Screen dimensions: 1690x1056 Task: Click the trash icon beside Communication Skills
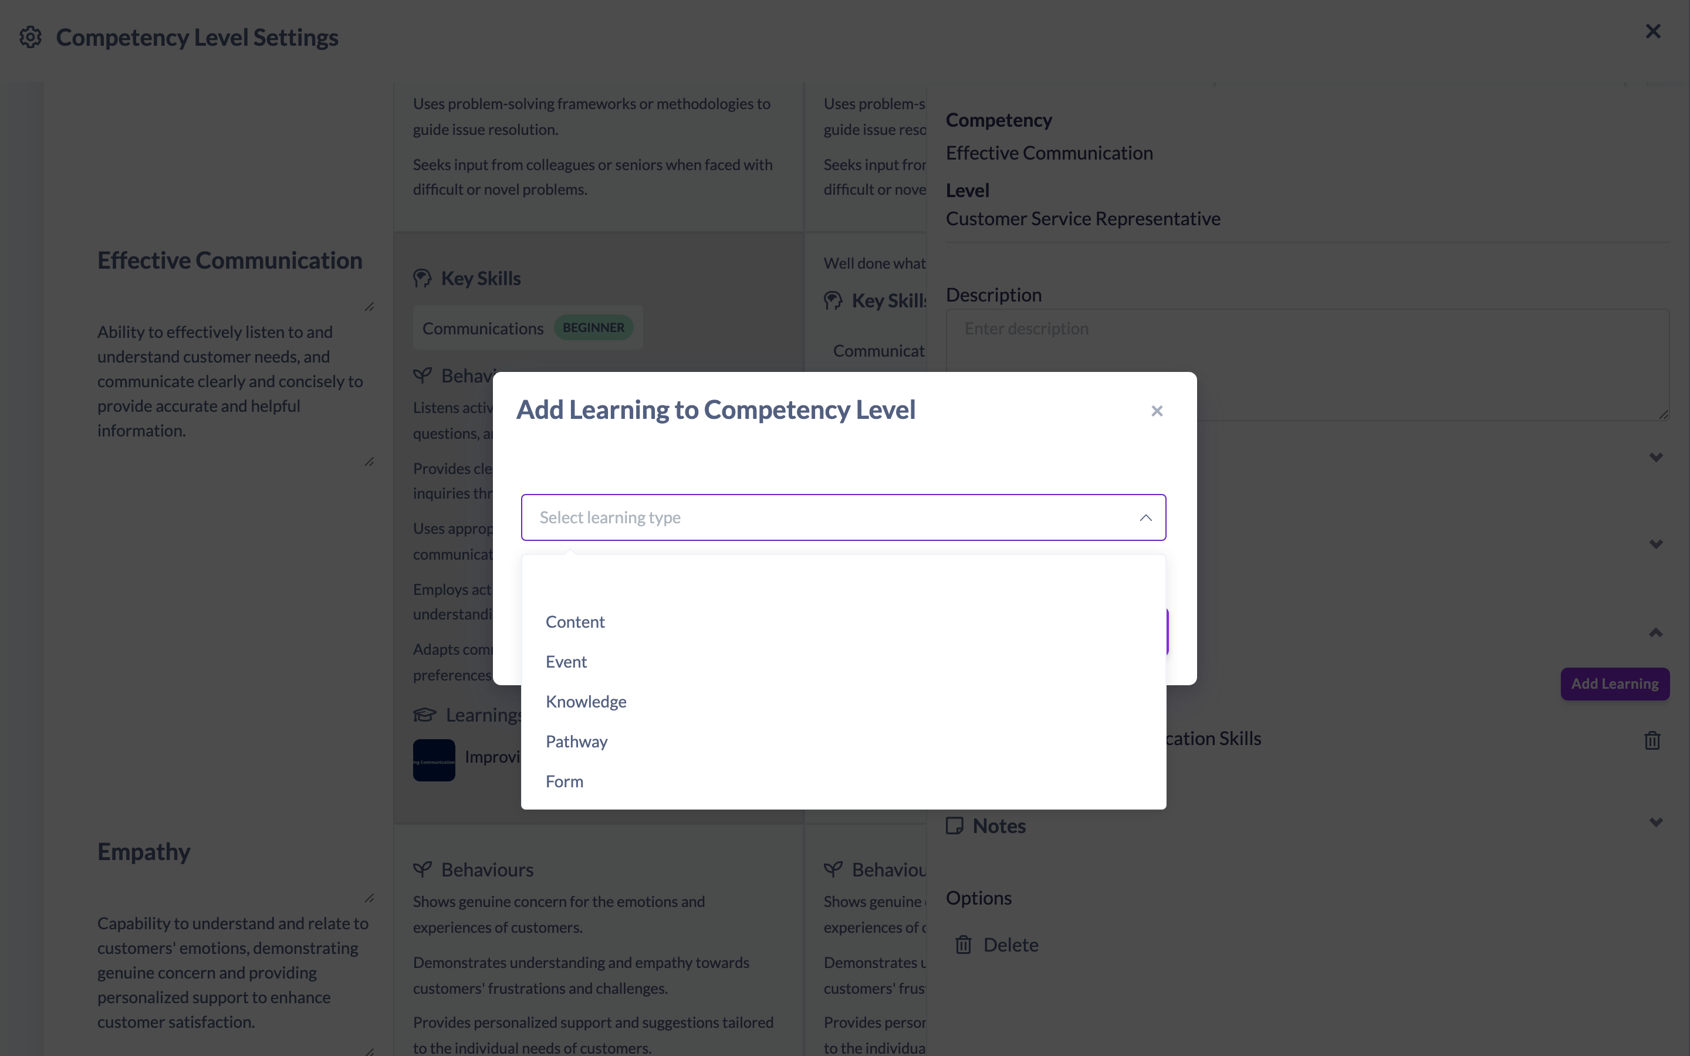1652,740
